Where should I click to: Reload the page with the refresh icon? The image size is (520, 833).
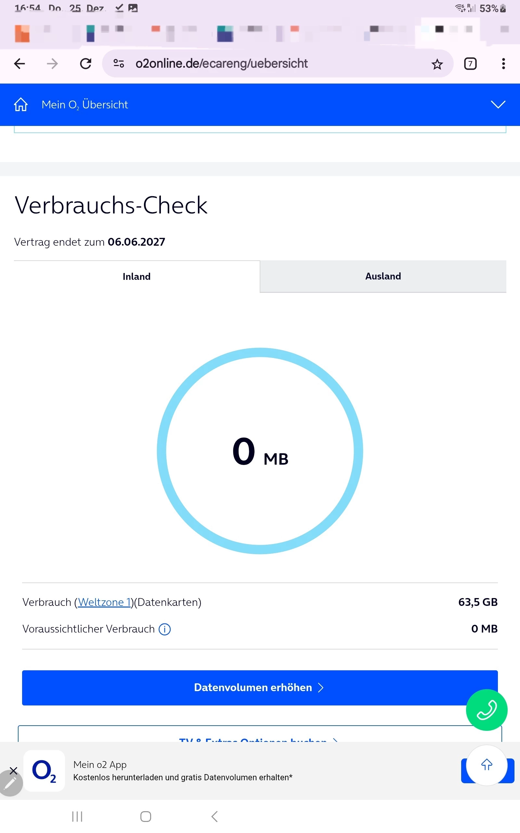click(x=85, y=64)
